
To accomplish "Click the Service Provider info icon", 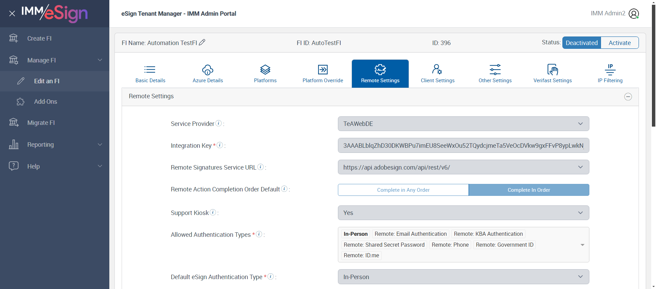I will pos(219,123).
